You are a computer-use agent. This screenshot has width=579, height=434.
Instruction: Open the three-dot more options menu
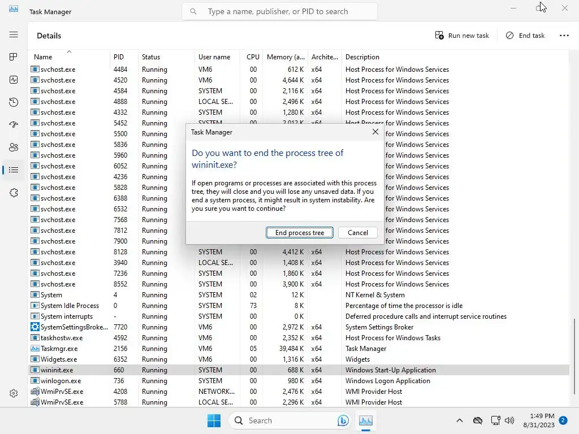(x=564, y=36)
